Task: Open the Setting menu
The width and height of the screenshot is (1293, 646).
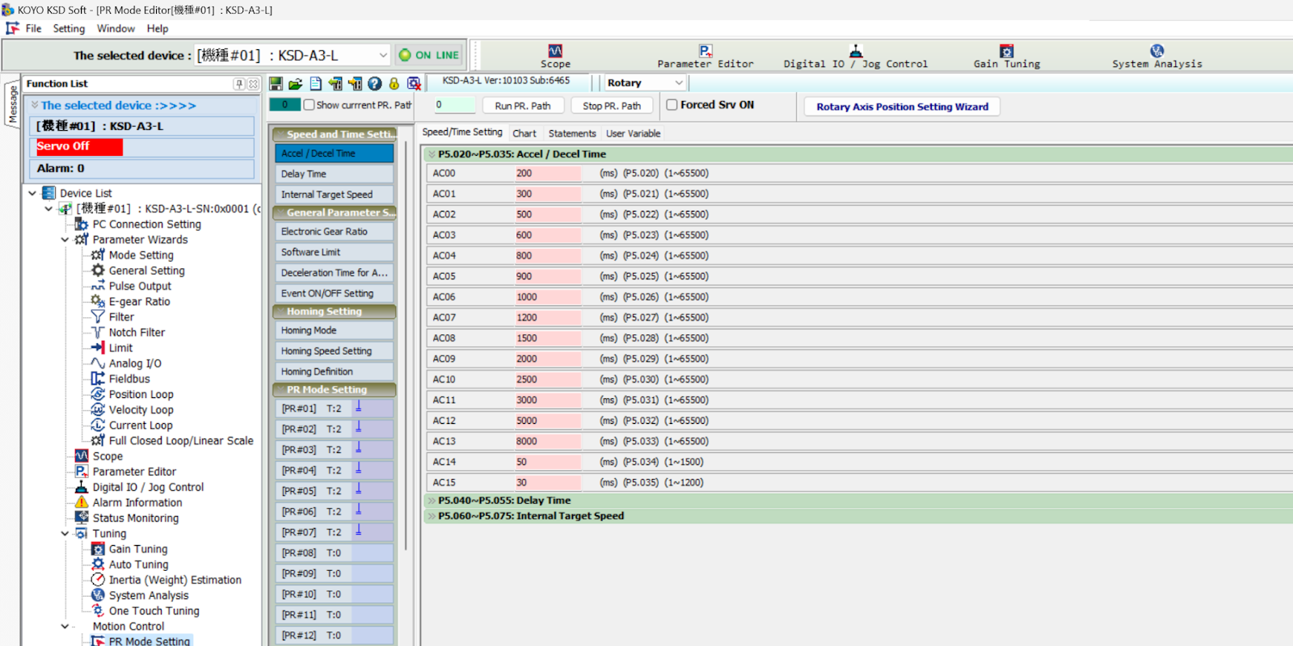Action: point(69,28)
